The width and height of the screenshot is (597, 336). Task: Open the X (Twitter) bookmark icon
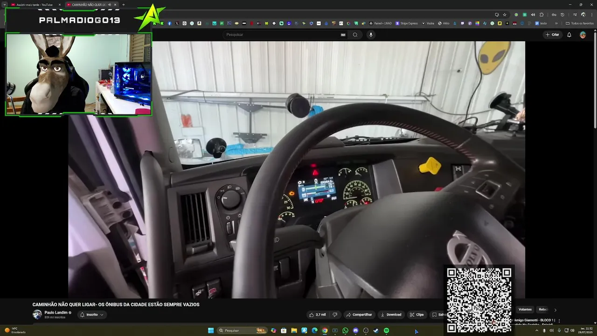pyautogui.click(x=177, y=23)
